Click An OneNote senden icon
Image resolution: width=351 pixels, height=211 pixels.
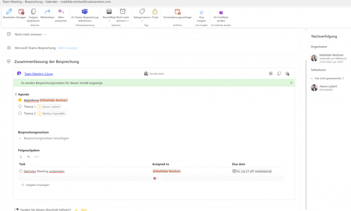(221, 13)
